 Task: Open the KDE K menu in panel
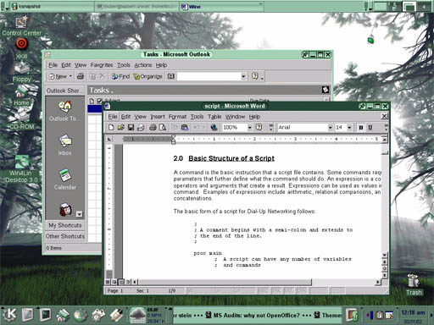[x=10, y=314]
